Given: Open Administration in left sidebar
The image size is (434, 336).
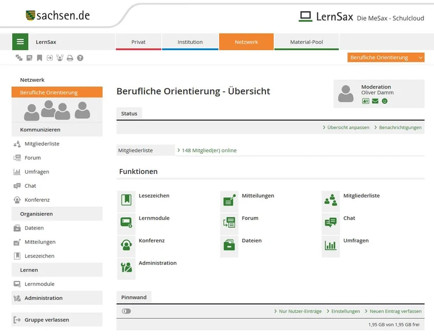Looking at the screenshot, I should [x=57, y=298].
